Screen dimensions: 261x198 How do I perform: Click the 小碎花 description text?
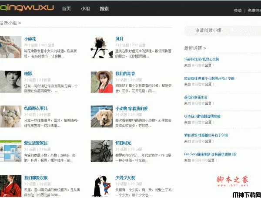pos(50,54)
